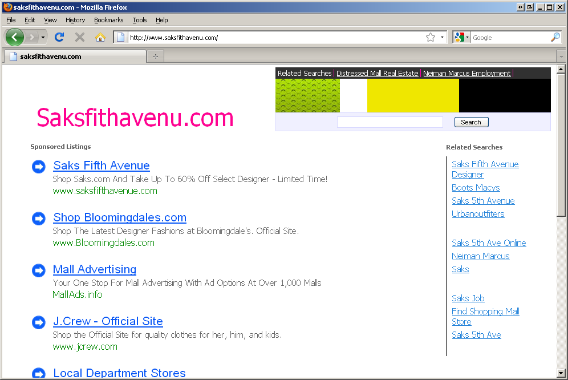Screen dimensions: 568x380
Task: Open the Local Department Stores listing
Action: (119, 373)
